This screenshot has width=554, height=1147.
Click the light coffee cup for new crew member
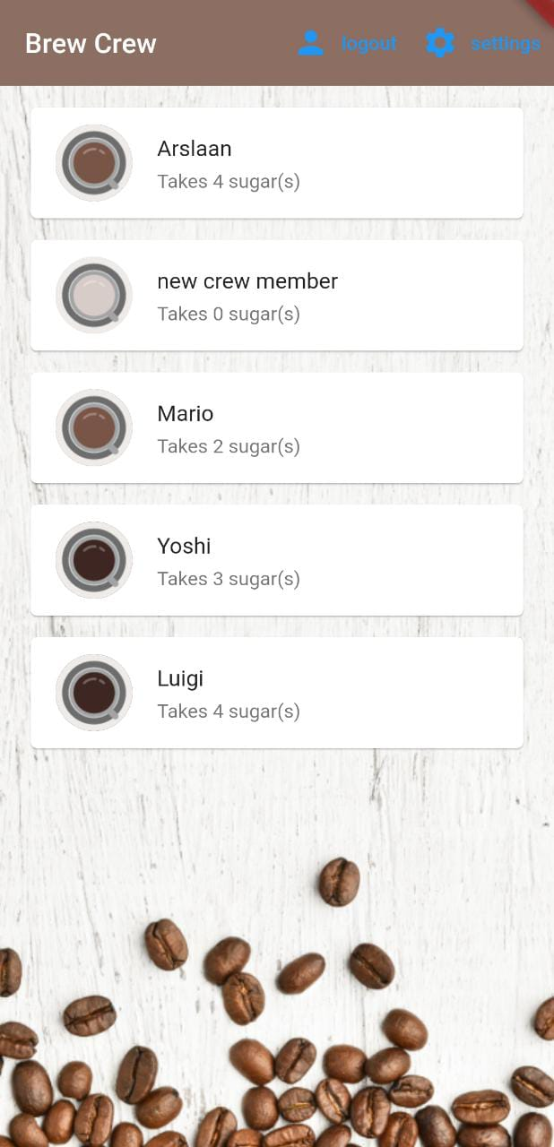[93, 295]
